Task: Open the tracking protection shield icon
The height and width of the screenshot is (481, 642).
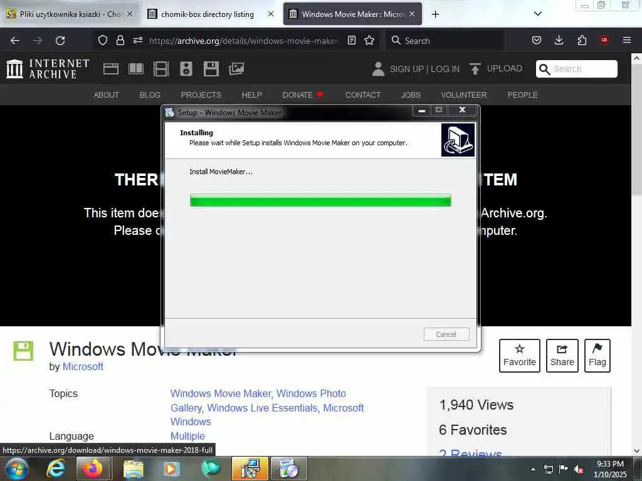Action: point(103,40)
